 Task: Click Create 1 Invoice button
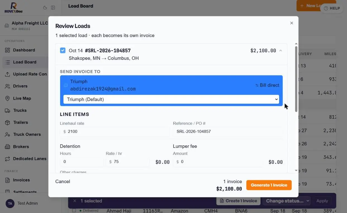coord(238,201)
